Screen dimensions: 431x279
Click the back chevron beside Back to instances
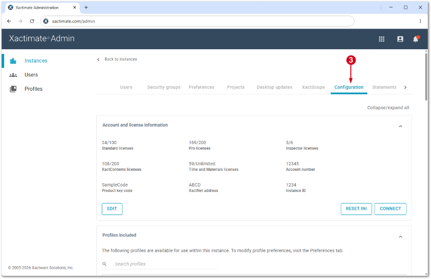(x=99, y=59)
